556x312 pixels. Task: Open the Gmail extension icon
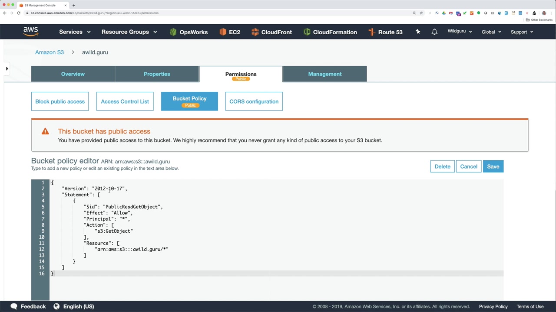[451, 13]
